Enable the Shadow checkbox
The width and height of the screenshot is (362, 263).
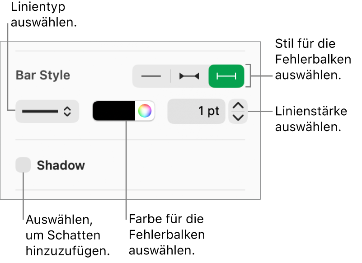[23, 165]
